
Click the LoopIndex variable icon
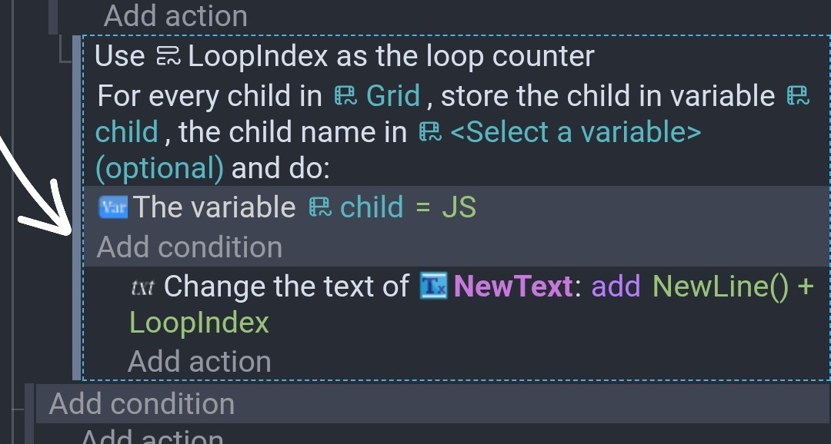coord(168,56)
